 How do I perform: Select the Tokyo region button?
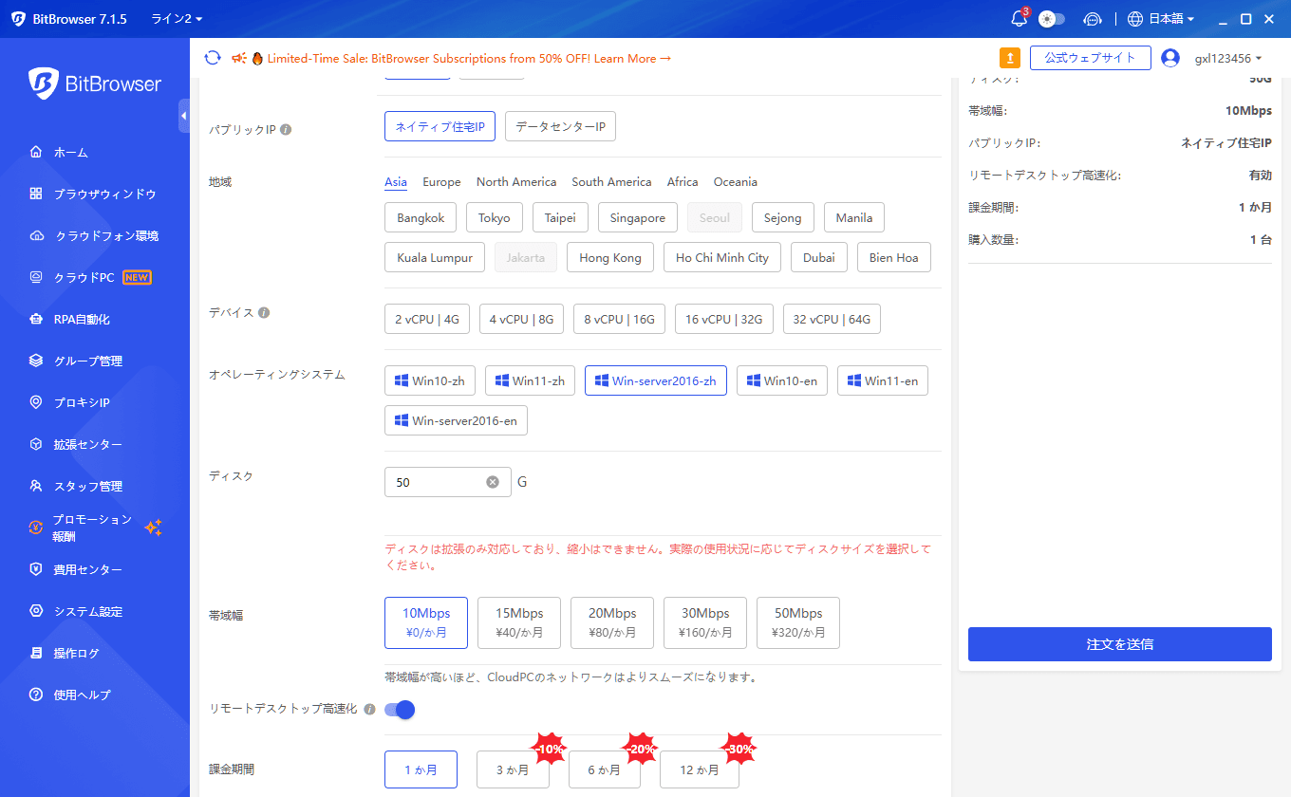click(495, 217)
